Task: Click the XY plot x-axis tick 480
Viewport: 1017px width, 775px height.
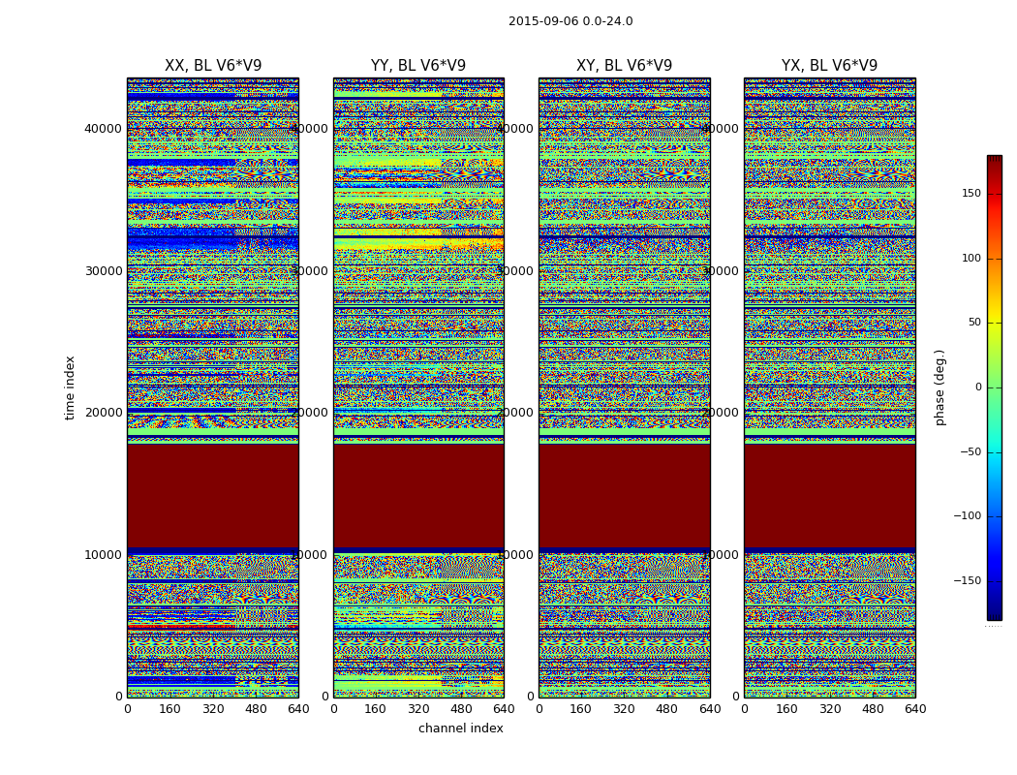Action: 666,709
